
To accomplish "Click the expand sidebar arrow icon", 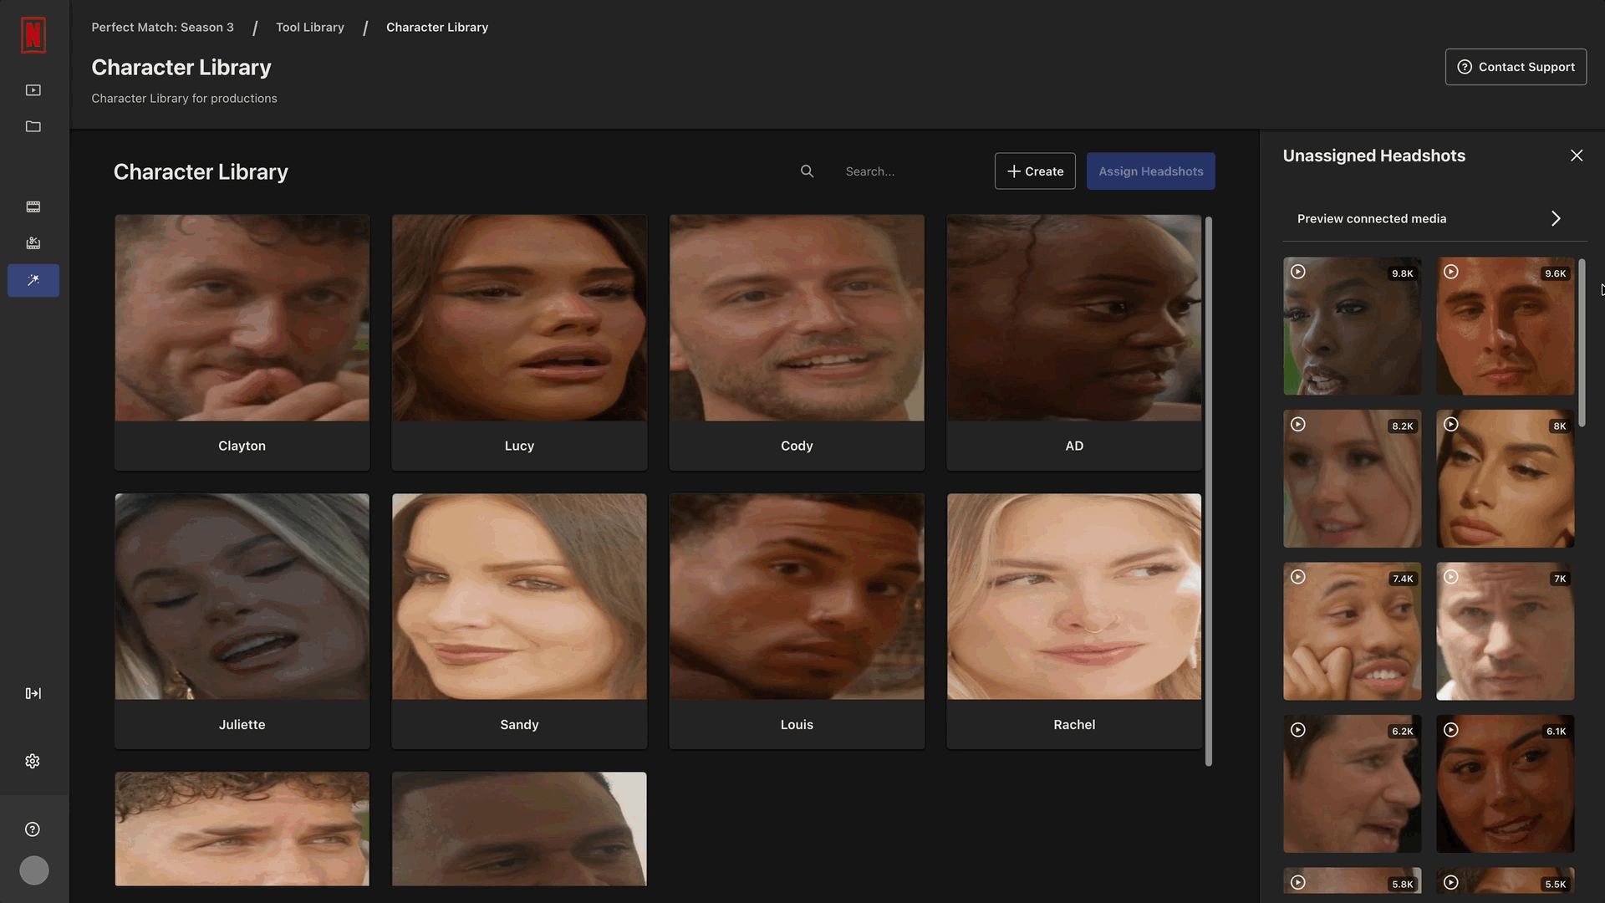I will coord(33,693).
